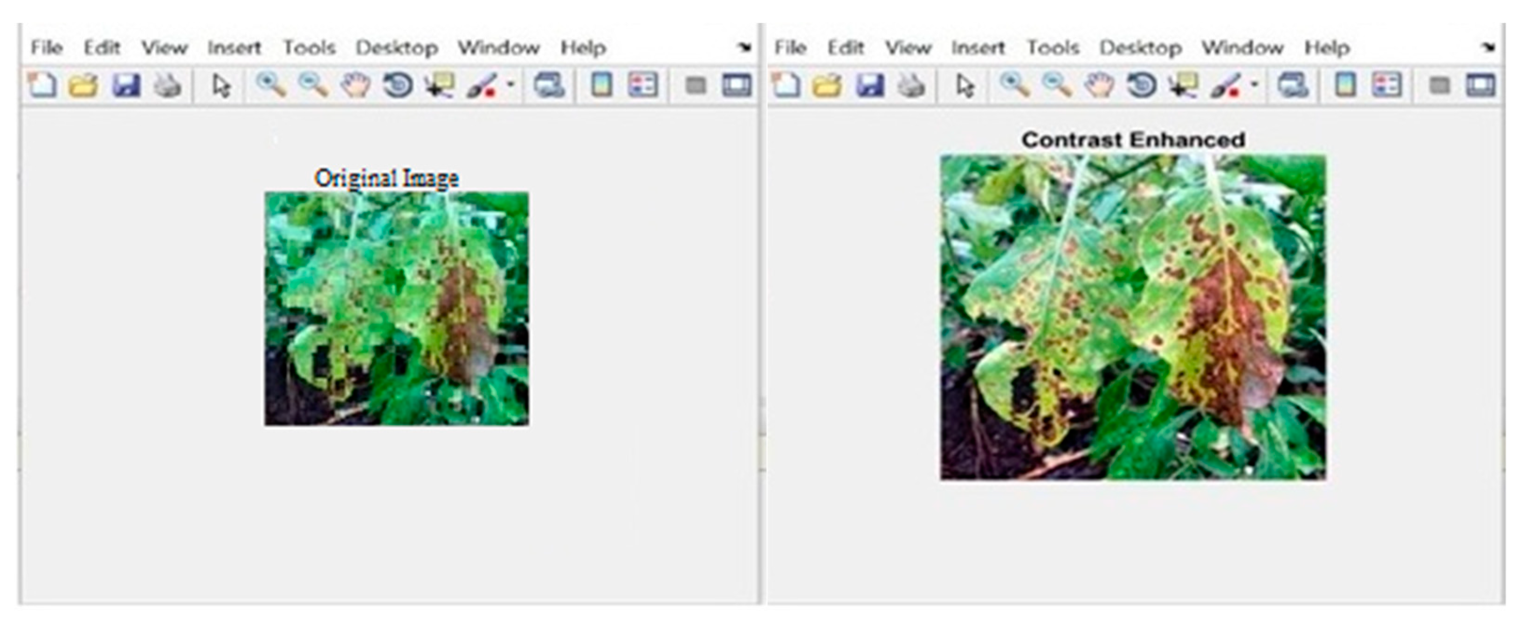Select Rotate 3D tool in right figure

pos(1141,86)
